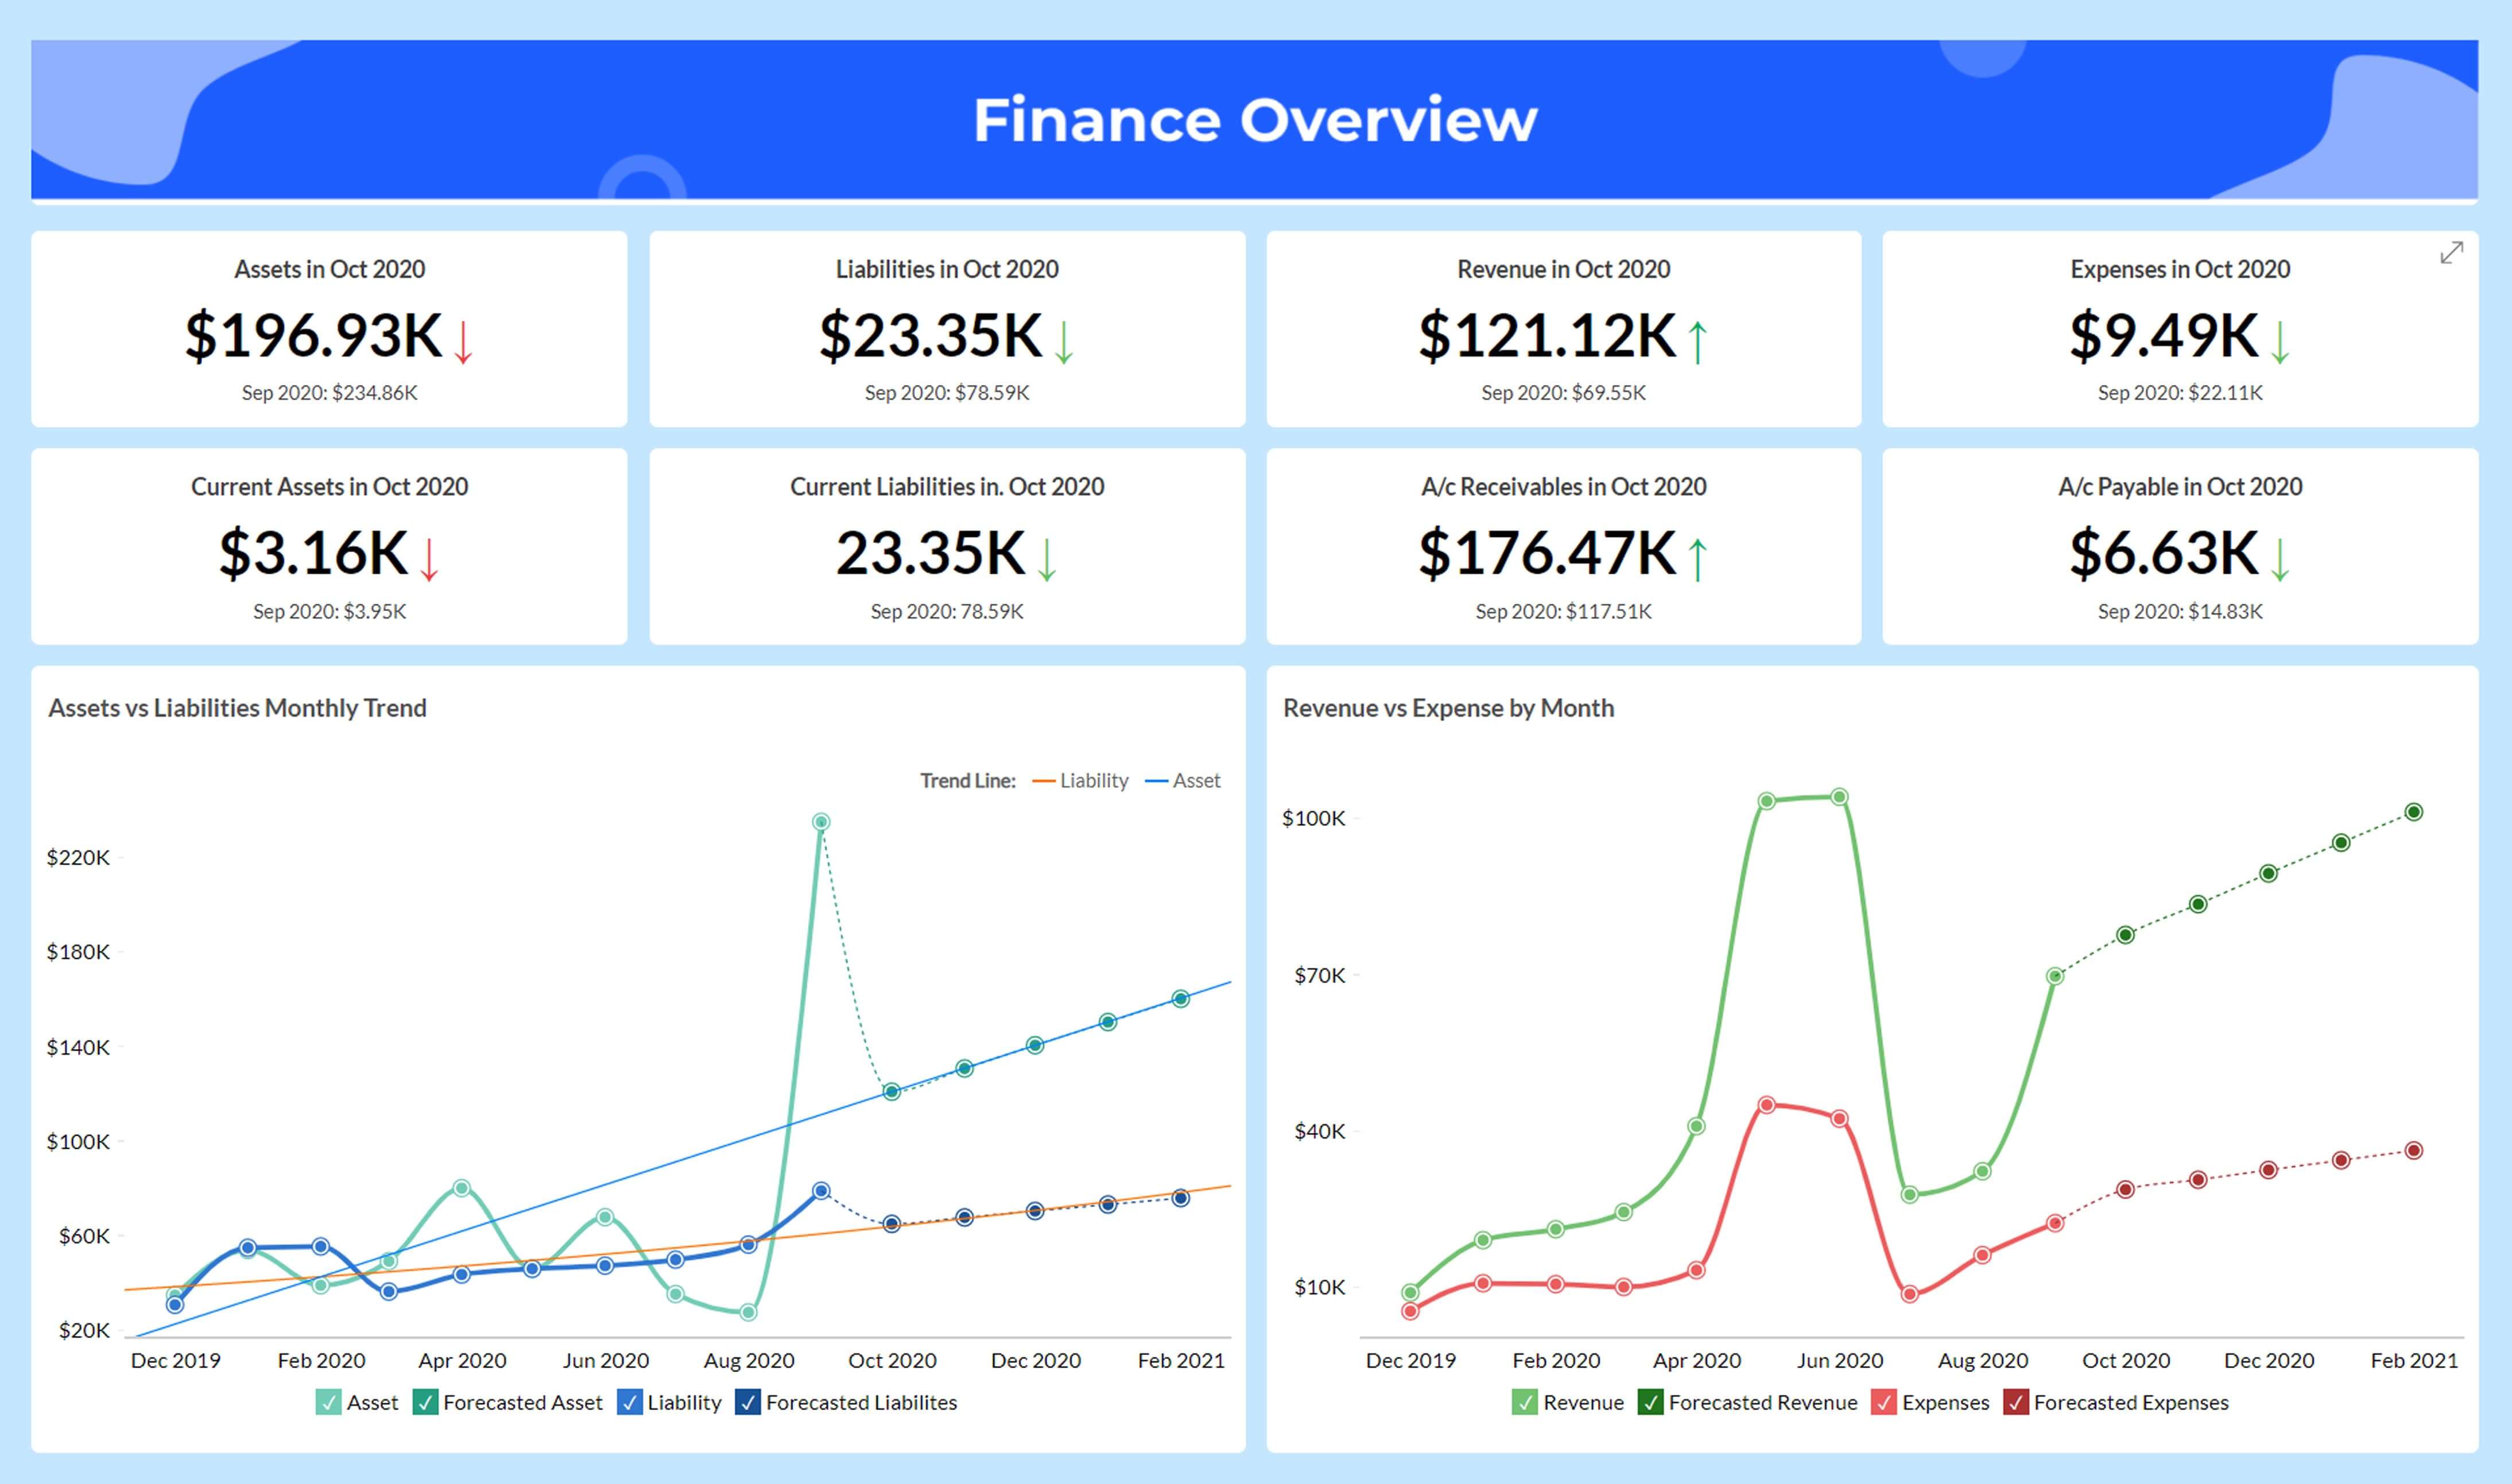This screenshot has width=2512, height=1484.
Task: Toggle the Forecasted Asset legend checkbox
Action: point(425,1402)
